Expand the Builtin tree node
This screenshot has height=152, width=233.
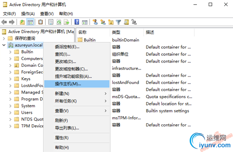tap(10, 52)
